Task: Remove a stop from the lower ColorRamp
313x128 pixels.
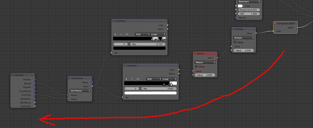Action: pyautogui.click(x=132, y=79)
